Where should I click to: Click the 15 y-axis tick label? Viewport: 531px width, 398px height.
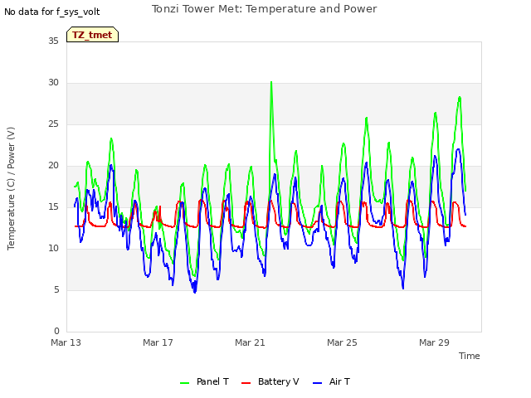coord(53,206)
